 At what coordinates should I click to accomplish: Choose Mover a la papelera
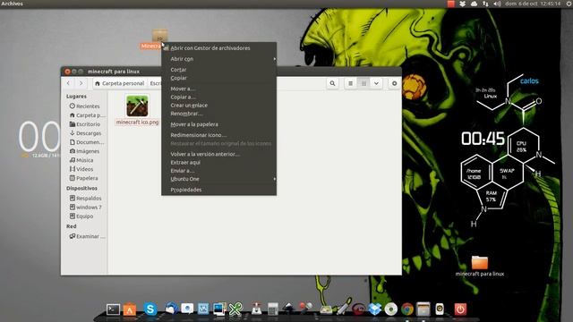(218, 124)
